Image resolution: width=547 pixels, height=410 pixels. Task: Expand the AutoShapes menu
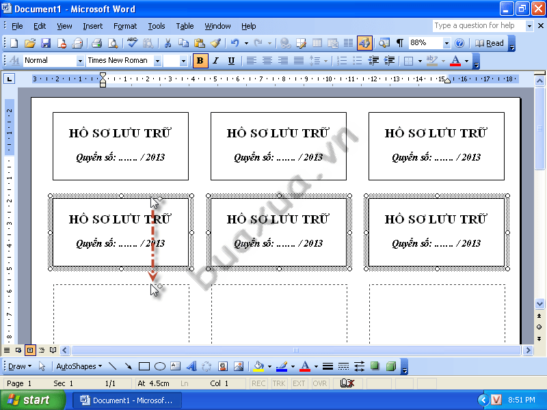point(79,366)
